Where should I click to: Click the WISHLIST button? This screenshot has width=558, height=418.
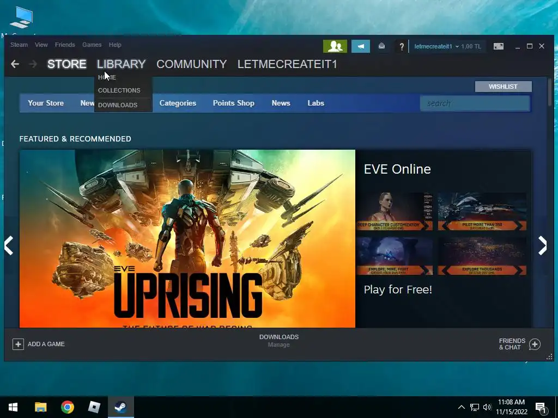[x=503, y=87]
